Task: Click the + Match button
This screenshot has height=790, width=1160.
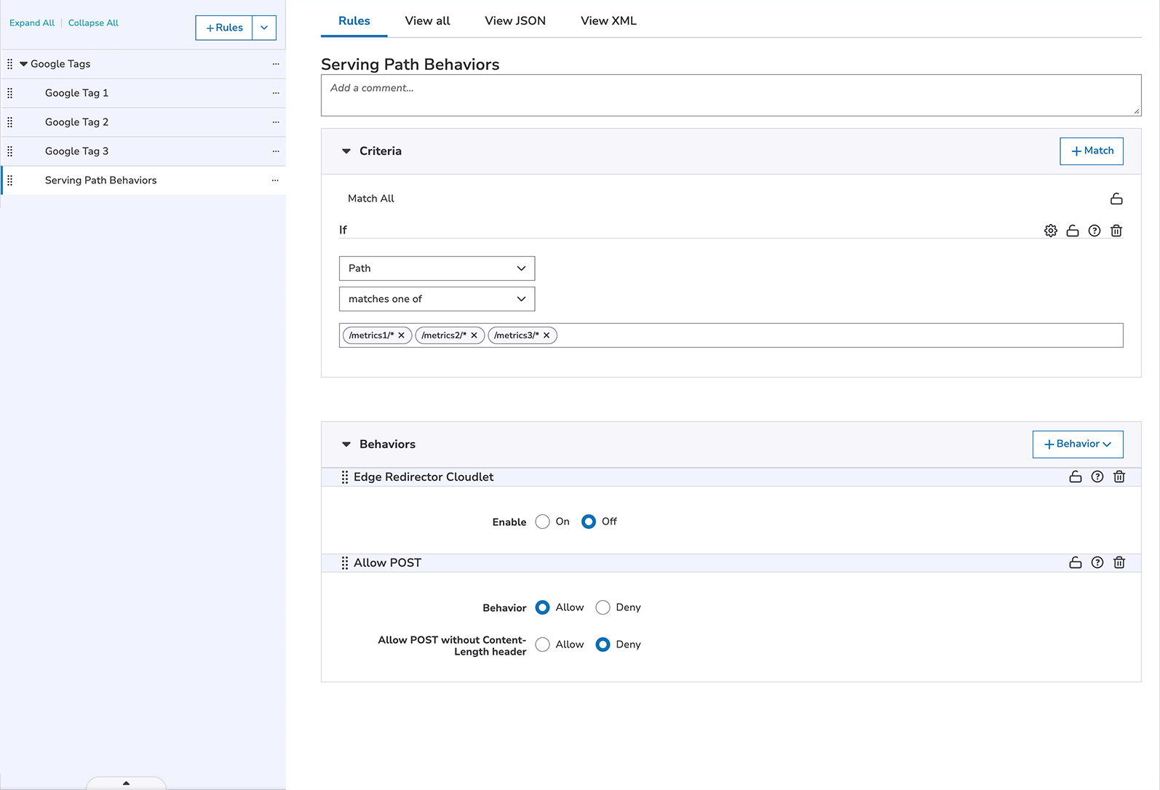Action: point(1091,151)
